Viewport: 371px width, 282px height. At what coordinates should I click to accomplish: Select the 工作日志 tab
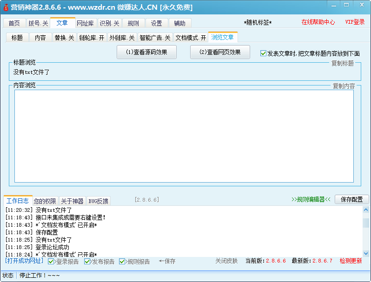18,201
